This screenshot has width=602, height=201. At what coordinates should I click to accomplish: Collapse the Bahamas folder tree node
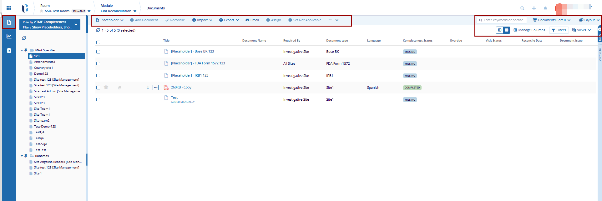[22, 156]
